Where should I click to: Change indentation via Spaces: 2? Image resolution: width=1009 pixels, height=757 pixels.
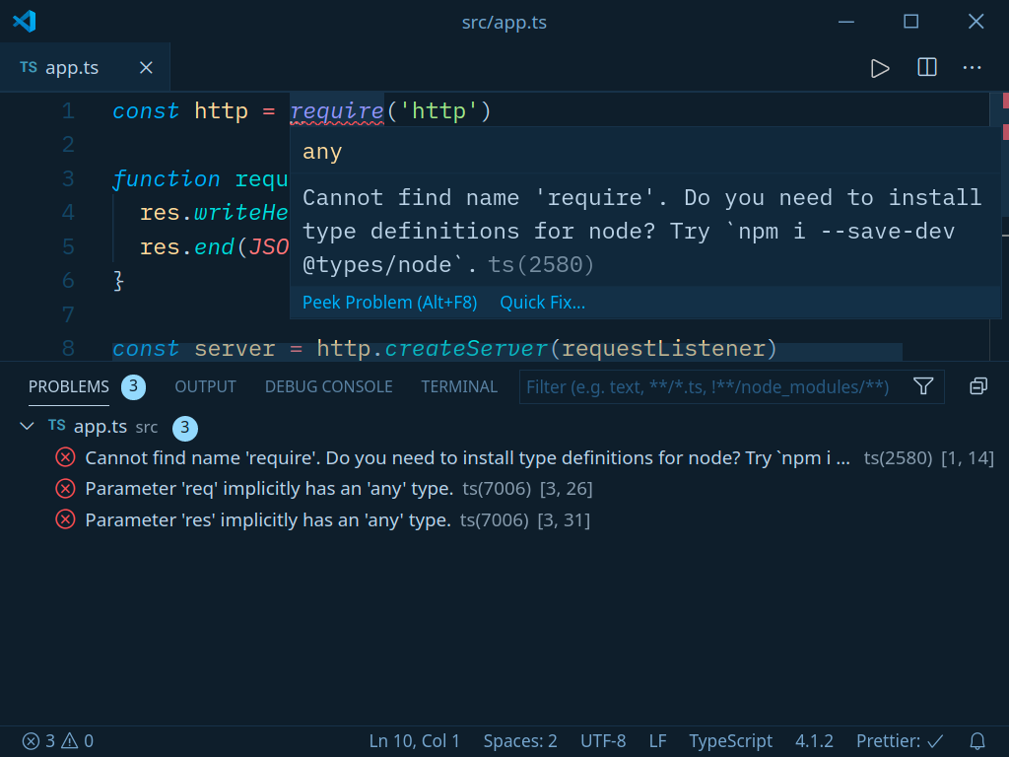[520, 741]
